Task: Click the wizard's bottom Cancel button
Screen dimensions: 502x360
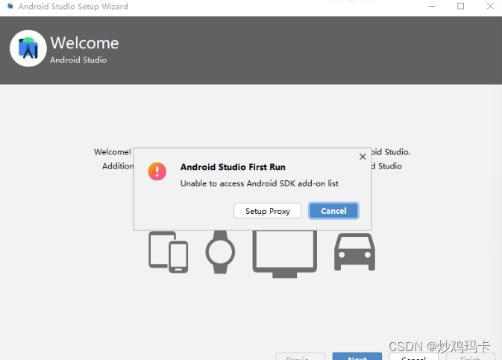Action: (414, 356)
